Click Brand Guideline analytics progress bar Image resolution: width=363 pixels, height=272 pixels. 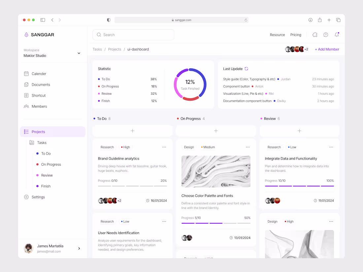[x=132, y=186]
